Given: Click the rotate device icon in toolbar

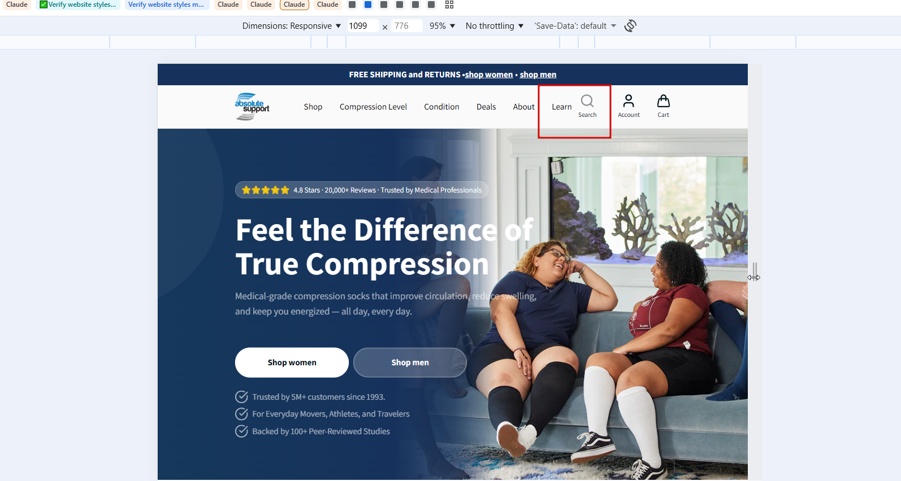Looking at the screenshot, I should click(x=630, y=26).
